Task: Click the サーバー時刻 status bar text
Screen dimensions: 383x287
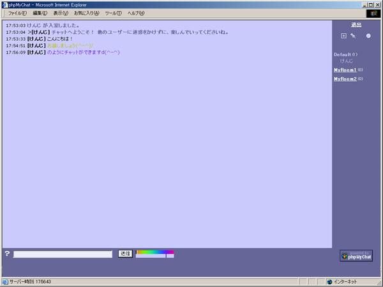Action: coord(30,282)
